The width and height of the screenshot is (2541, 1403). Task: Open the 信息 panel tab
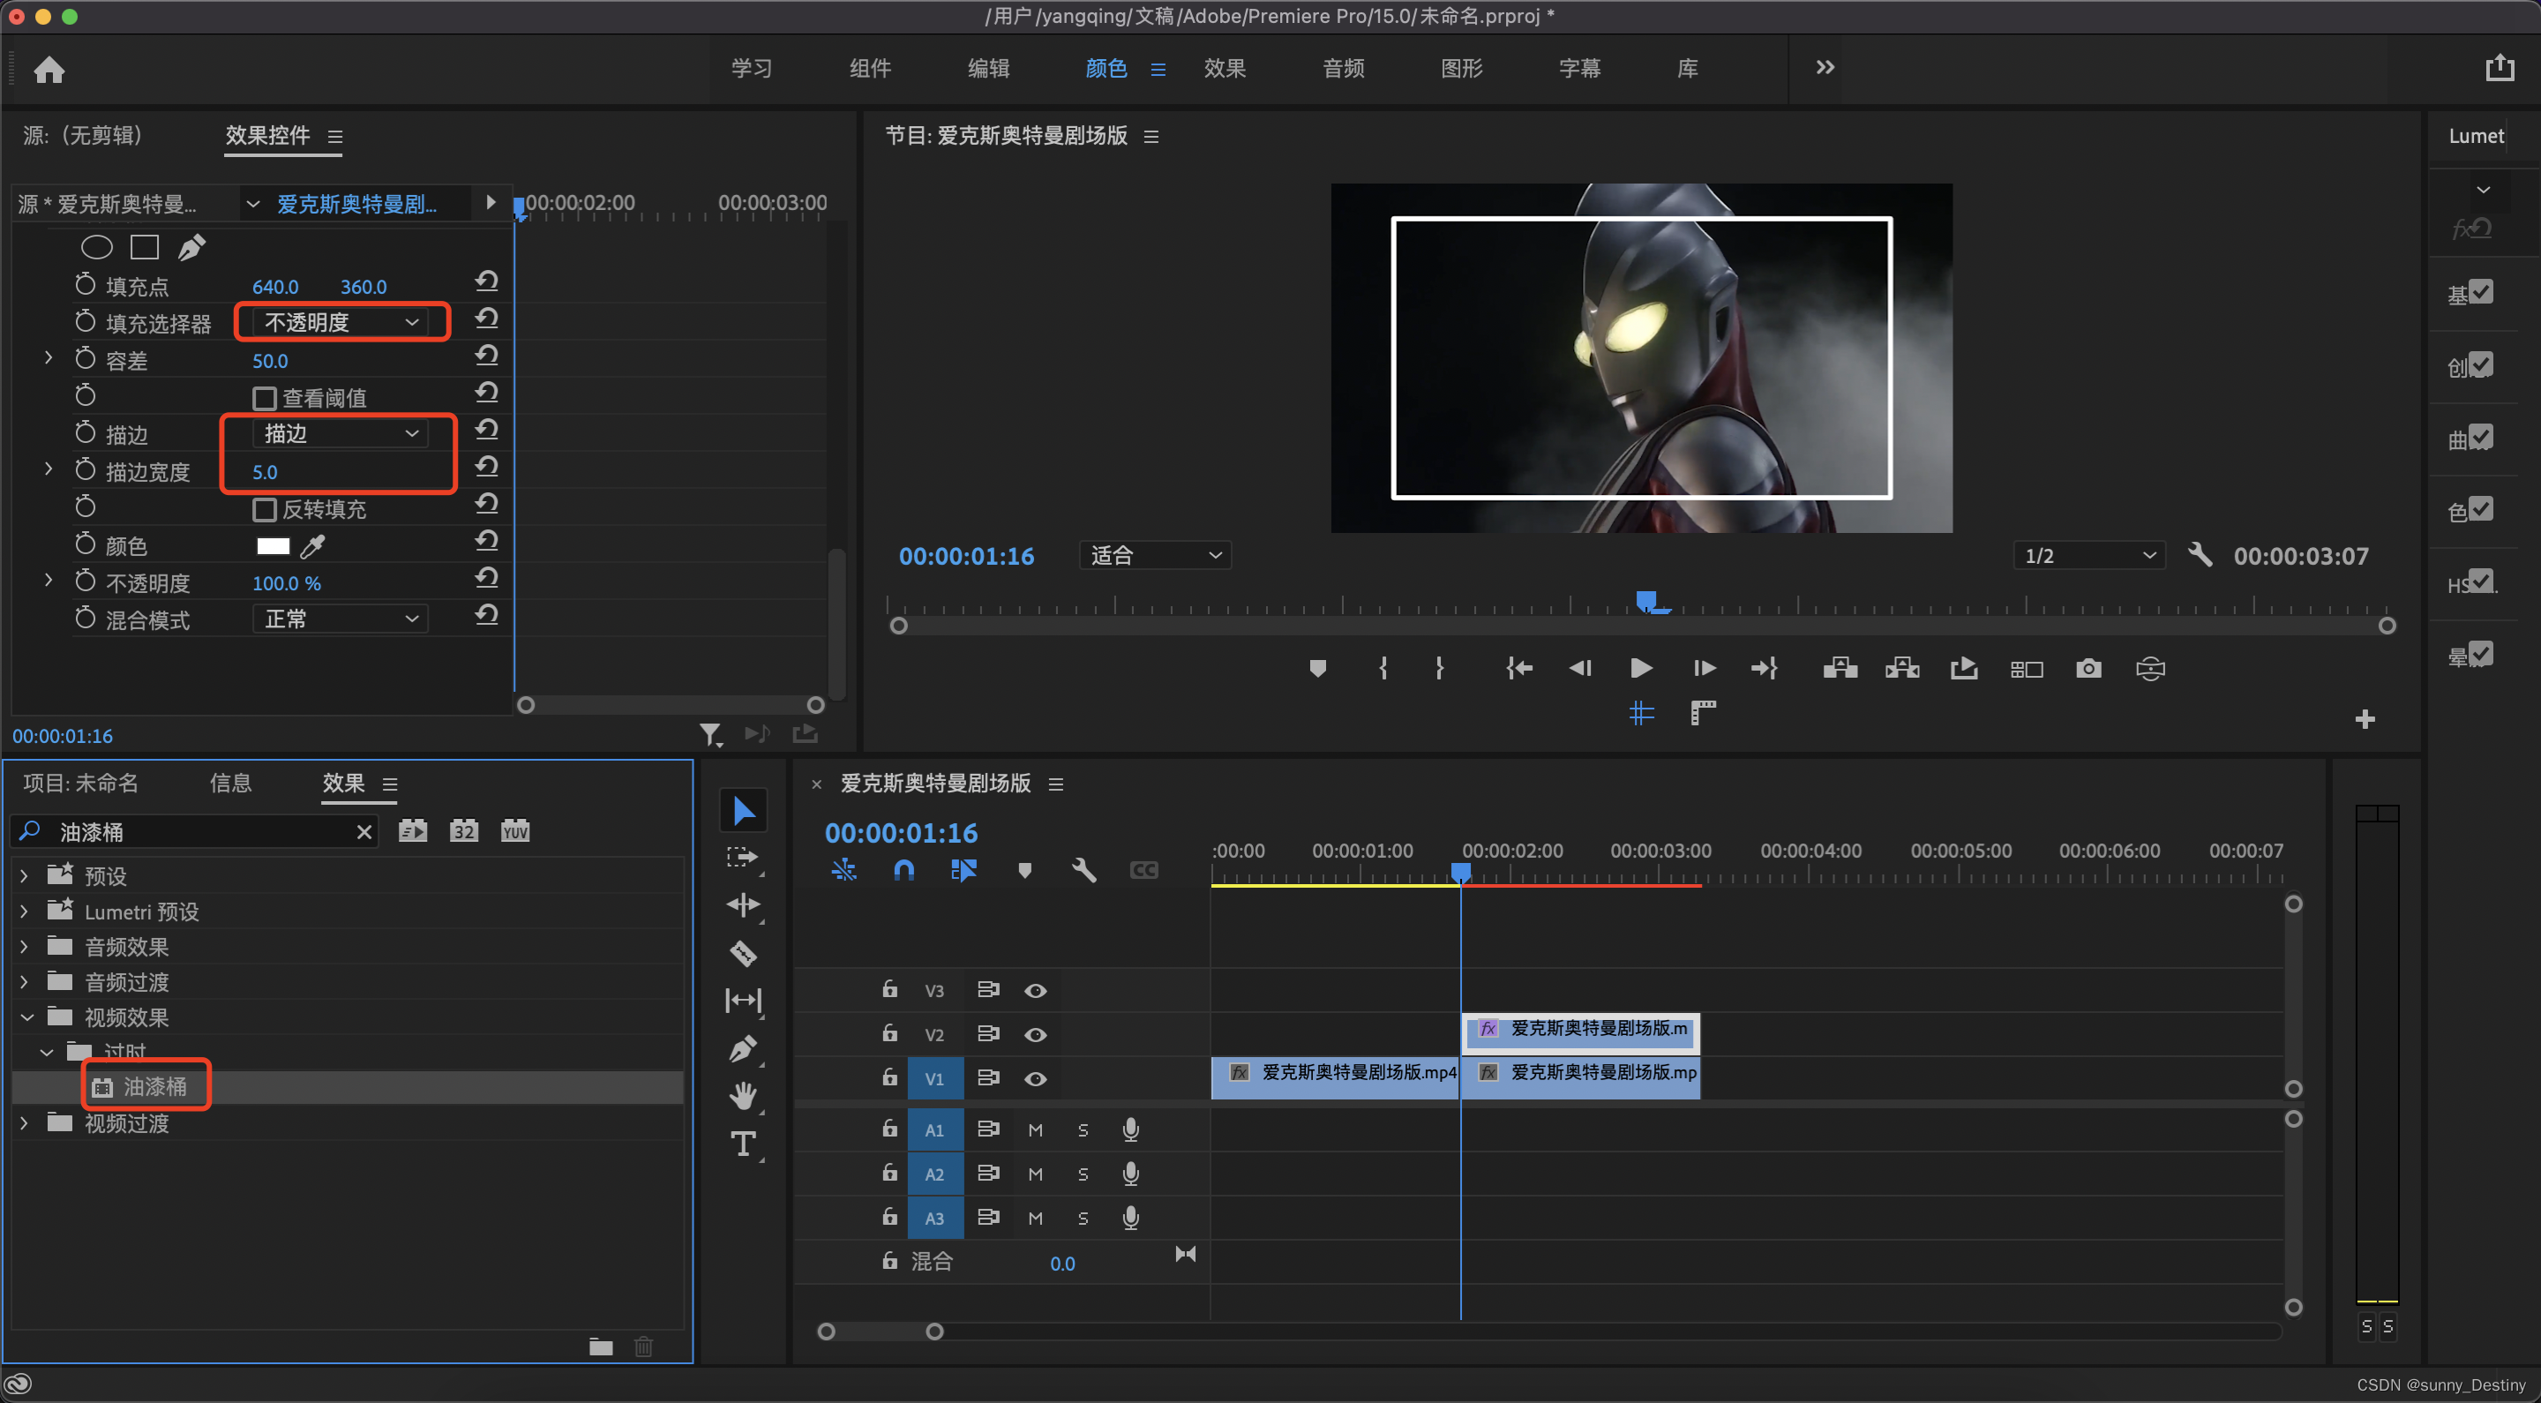coord(229,783)
